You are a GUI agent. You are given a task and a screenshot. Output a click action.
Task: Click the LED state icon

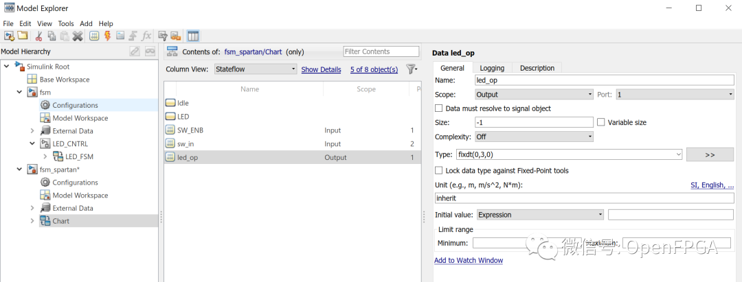[x=170, y=116]
